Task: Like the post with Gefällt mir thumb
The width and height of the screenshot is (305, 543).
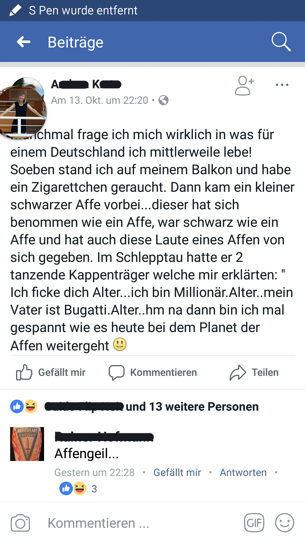Action: click(51, 372)
